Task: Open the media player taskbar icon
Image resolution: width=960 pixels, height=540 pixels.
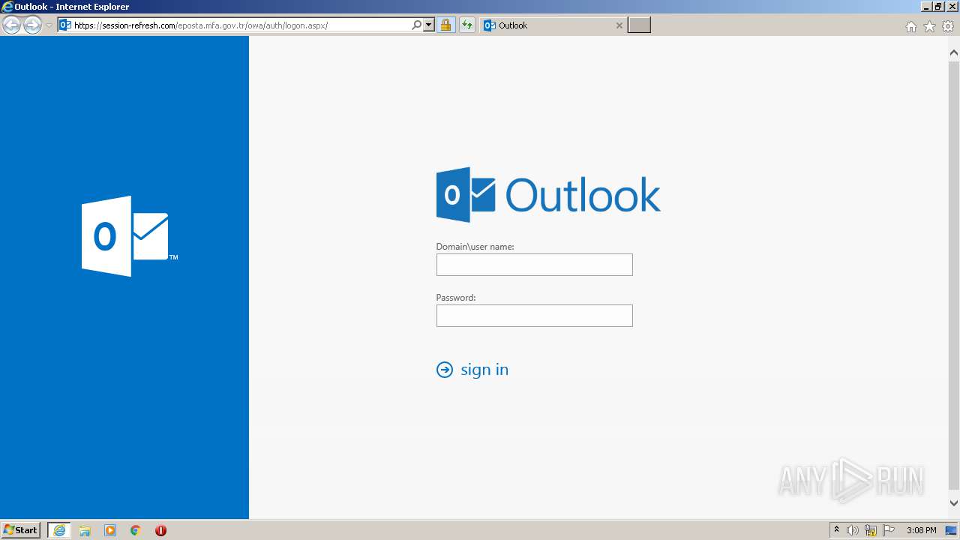Action: 110,530
